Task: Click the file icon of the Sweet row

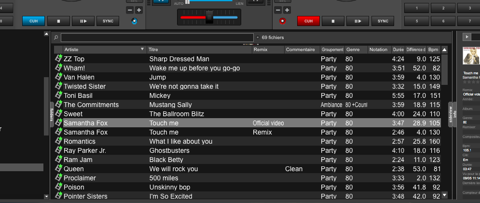Action: coord(58,113)
